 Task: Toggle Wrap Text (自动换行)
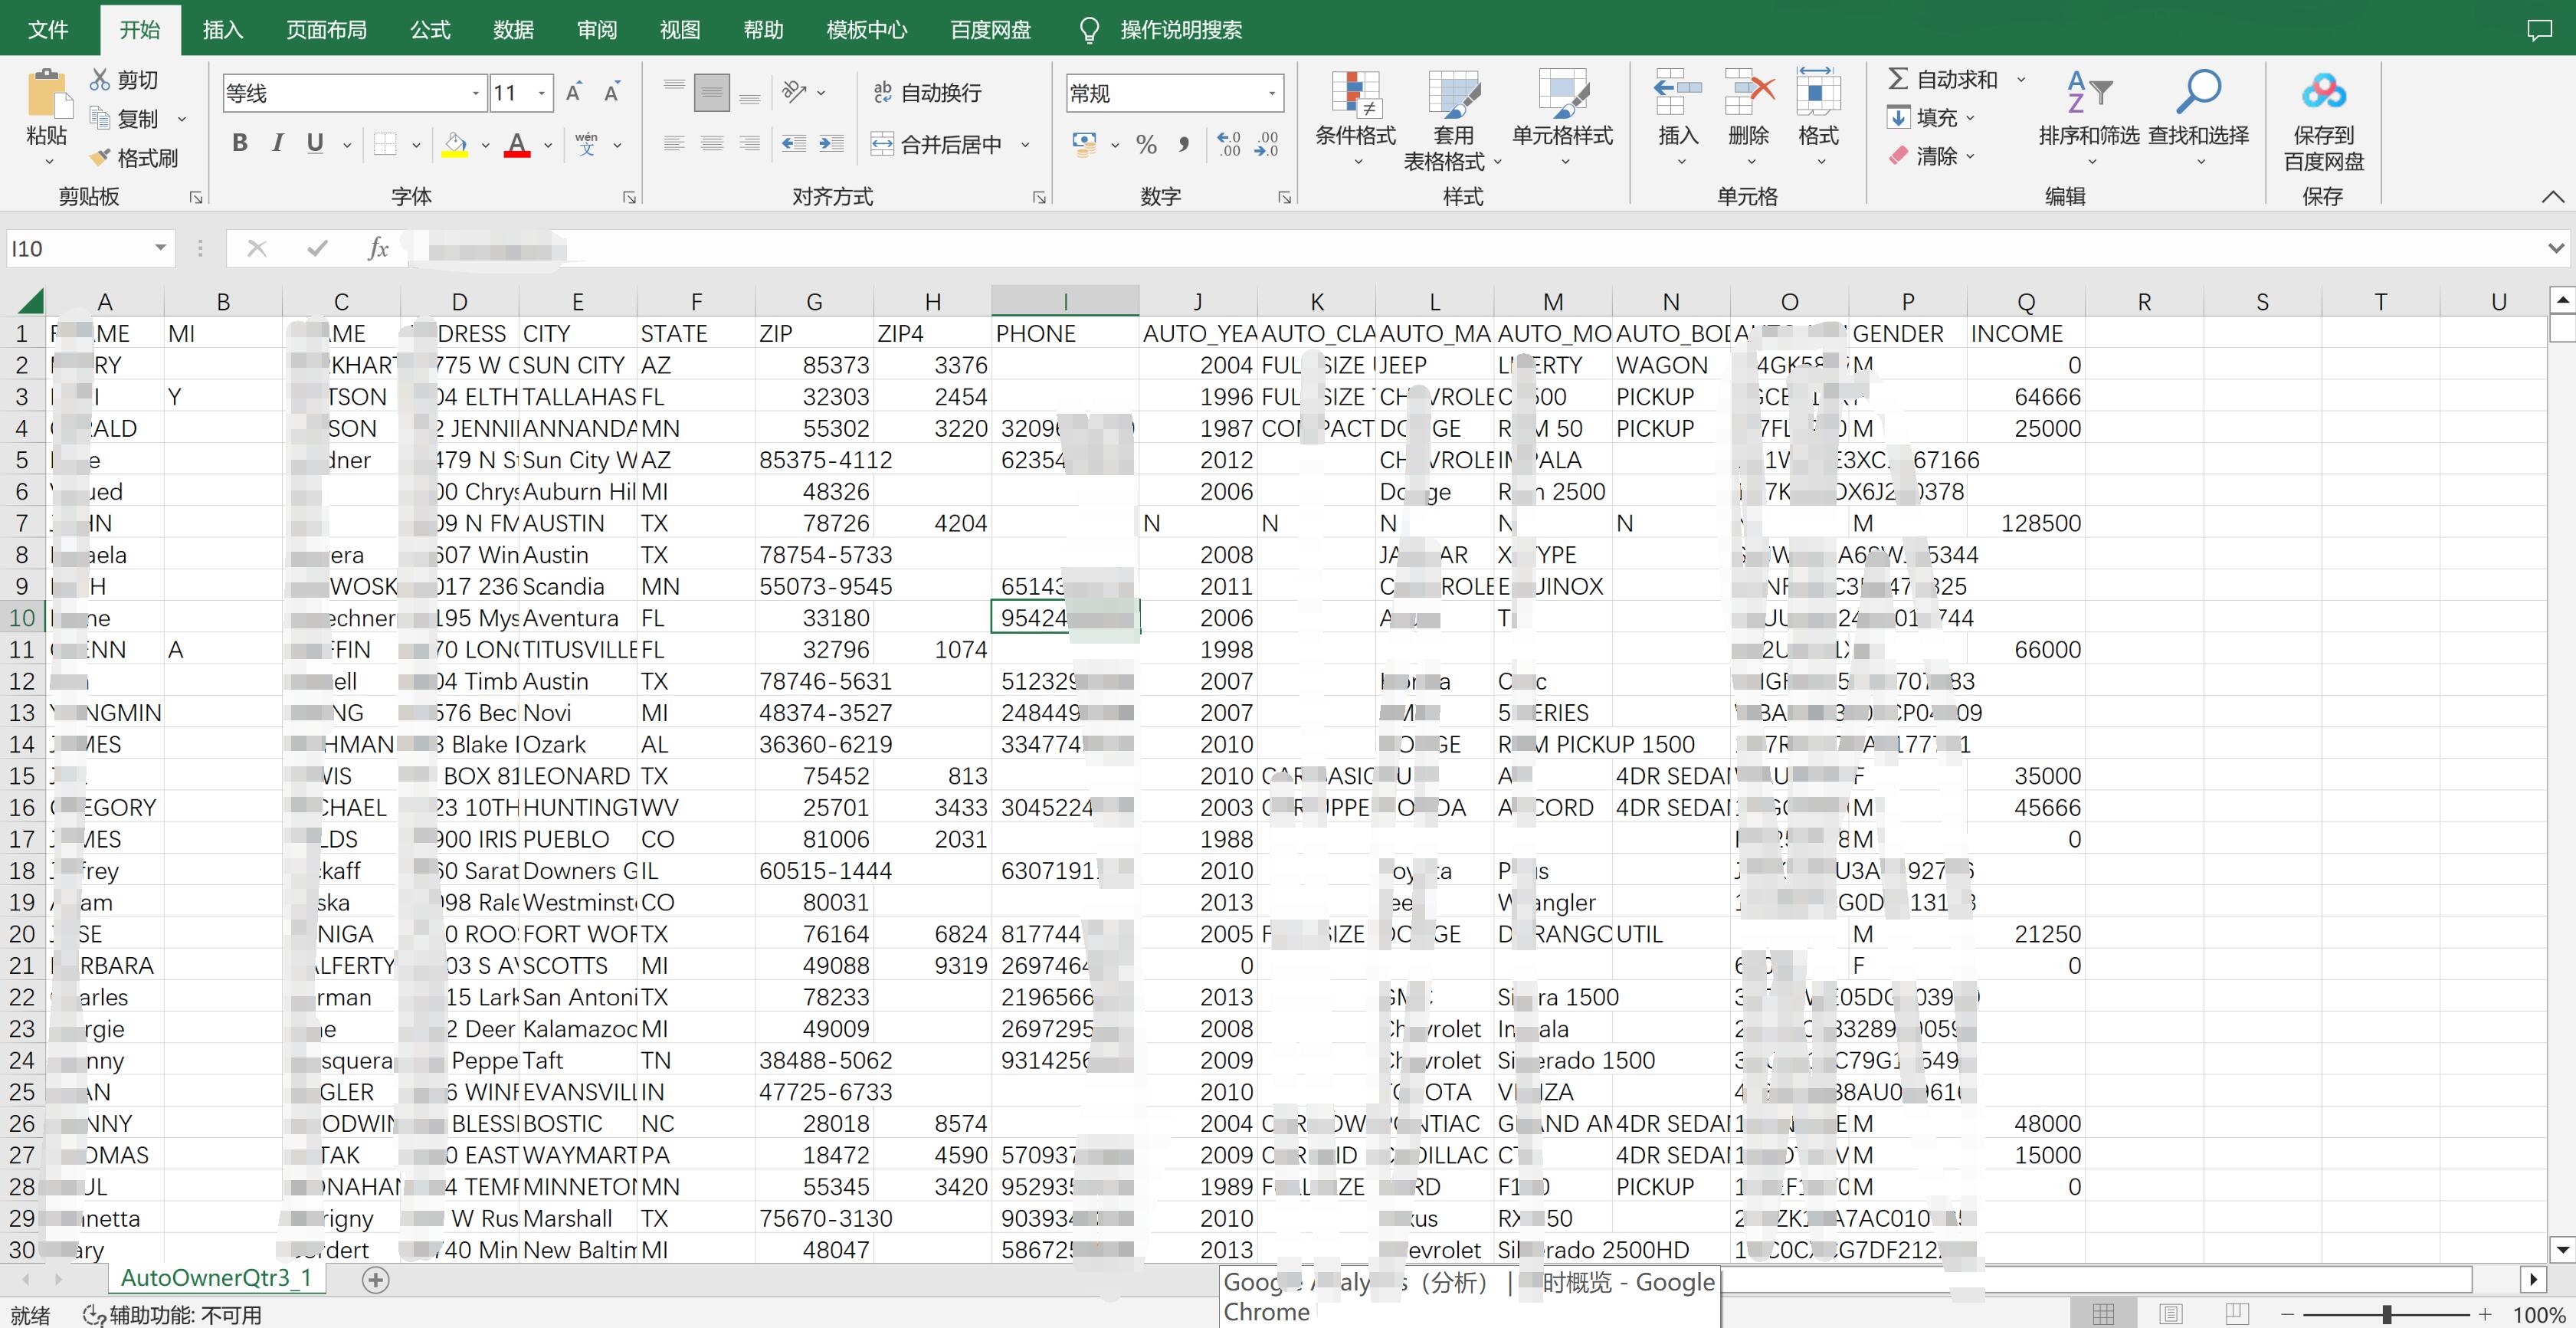point(927,93)
